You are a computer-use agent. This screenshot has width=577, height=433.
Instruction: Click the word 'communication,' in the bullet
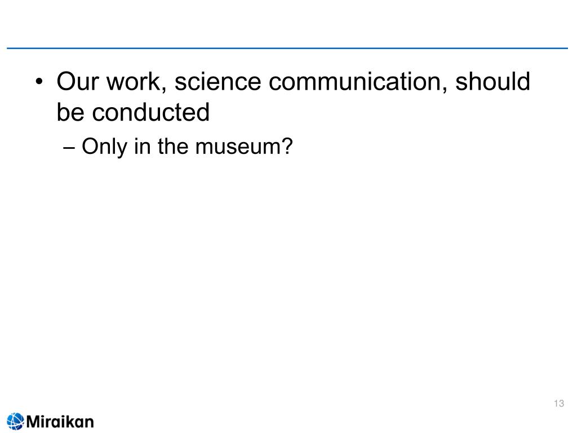click(358, 81)
